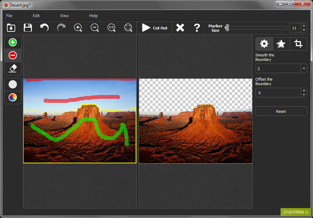Open the Edit menu
The image size is (313, 218).
pyautogui.click(x=36, y=16)
